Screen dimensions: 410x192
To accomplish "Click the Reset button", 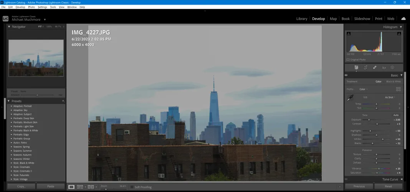I will [x=388, y=186].
